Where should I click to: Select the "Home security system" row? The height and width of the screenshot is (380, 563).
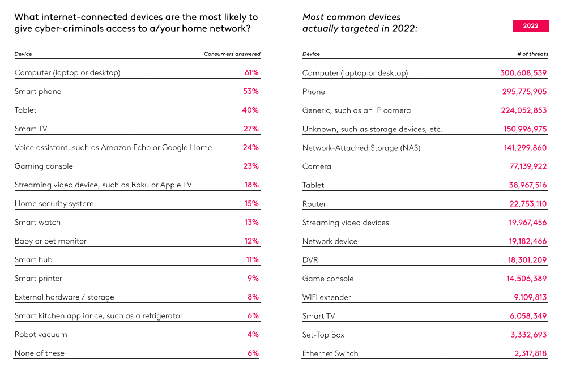coord(54,204)
